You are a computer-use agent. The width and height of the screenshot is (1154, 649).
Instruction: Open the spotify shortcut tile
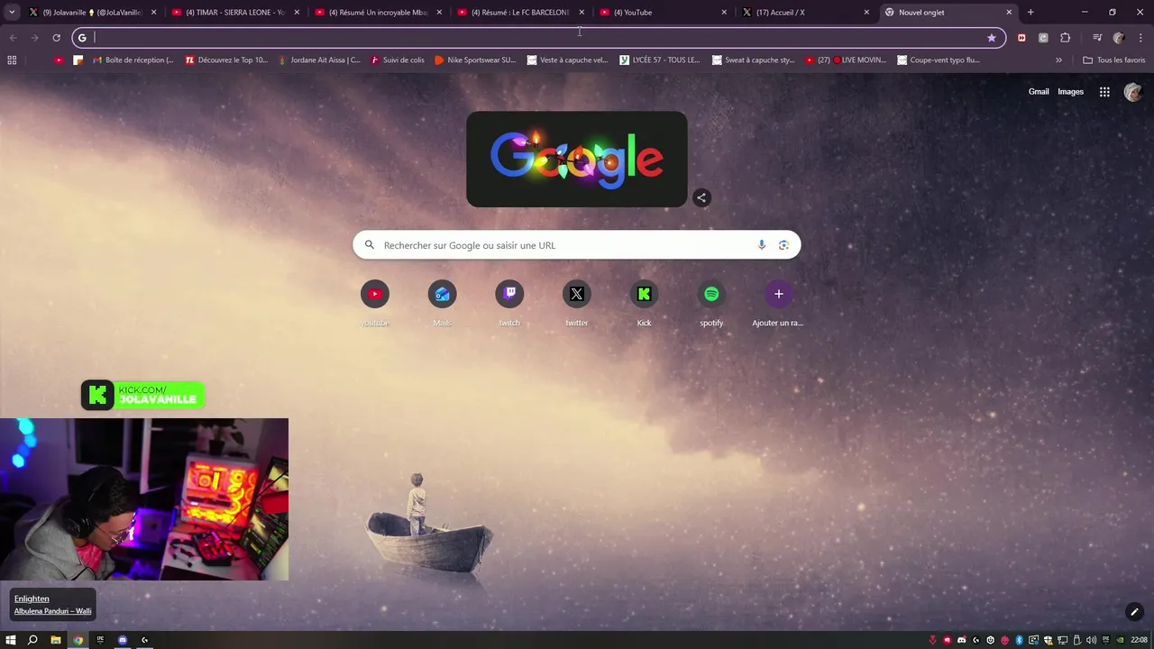tap(711, 304)
